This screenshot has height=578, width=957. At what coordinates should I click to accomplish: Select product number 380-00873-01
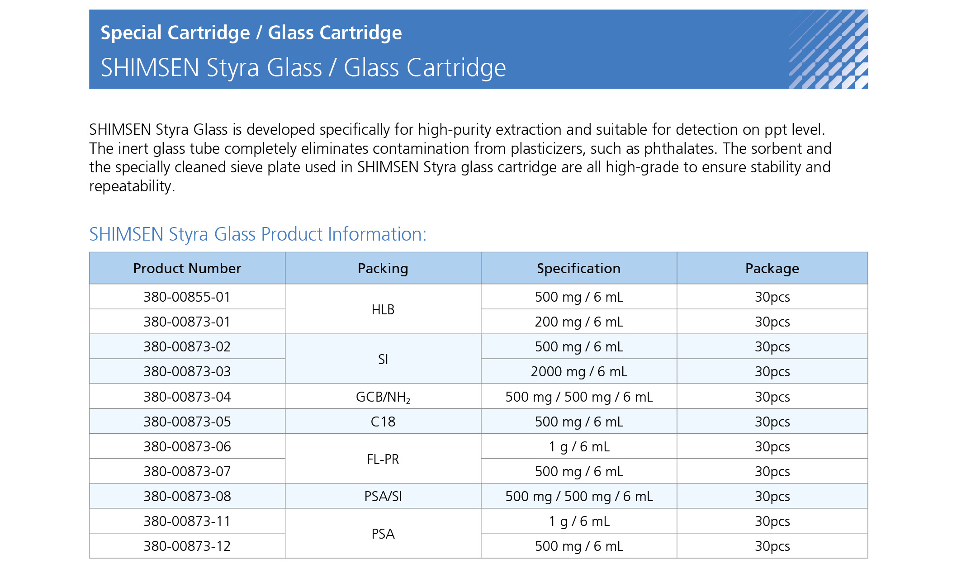(187, 322)
